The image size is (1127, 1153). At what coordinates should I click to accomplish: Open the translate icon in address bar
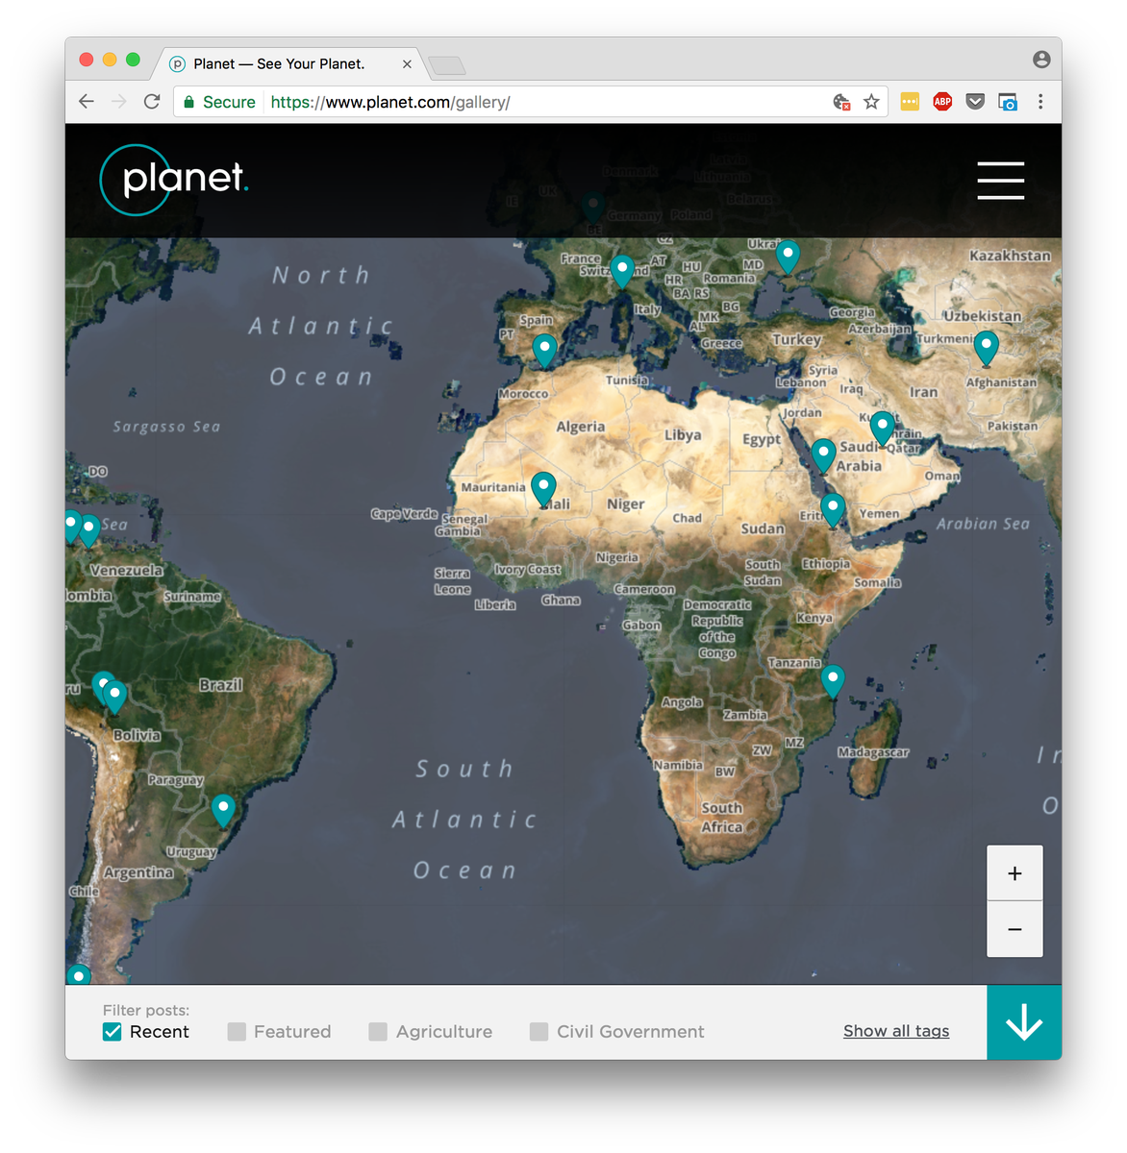coord(841,102)
